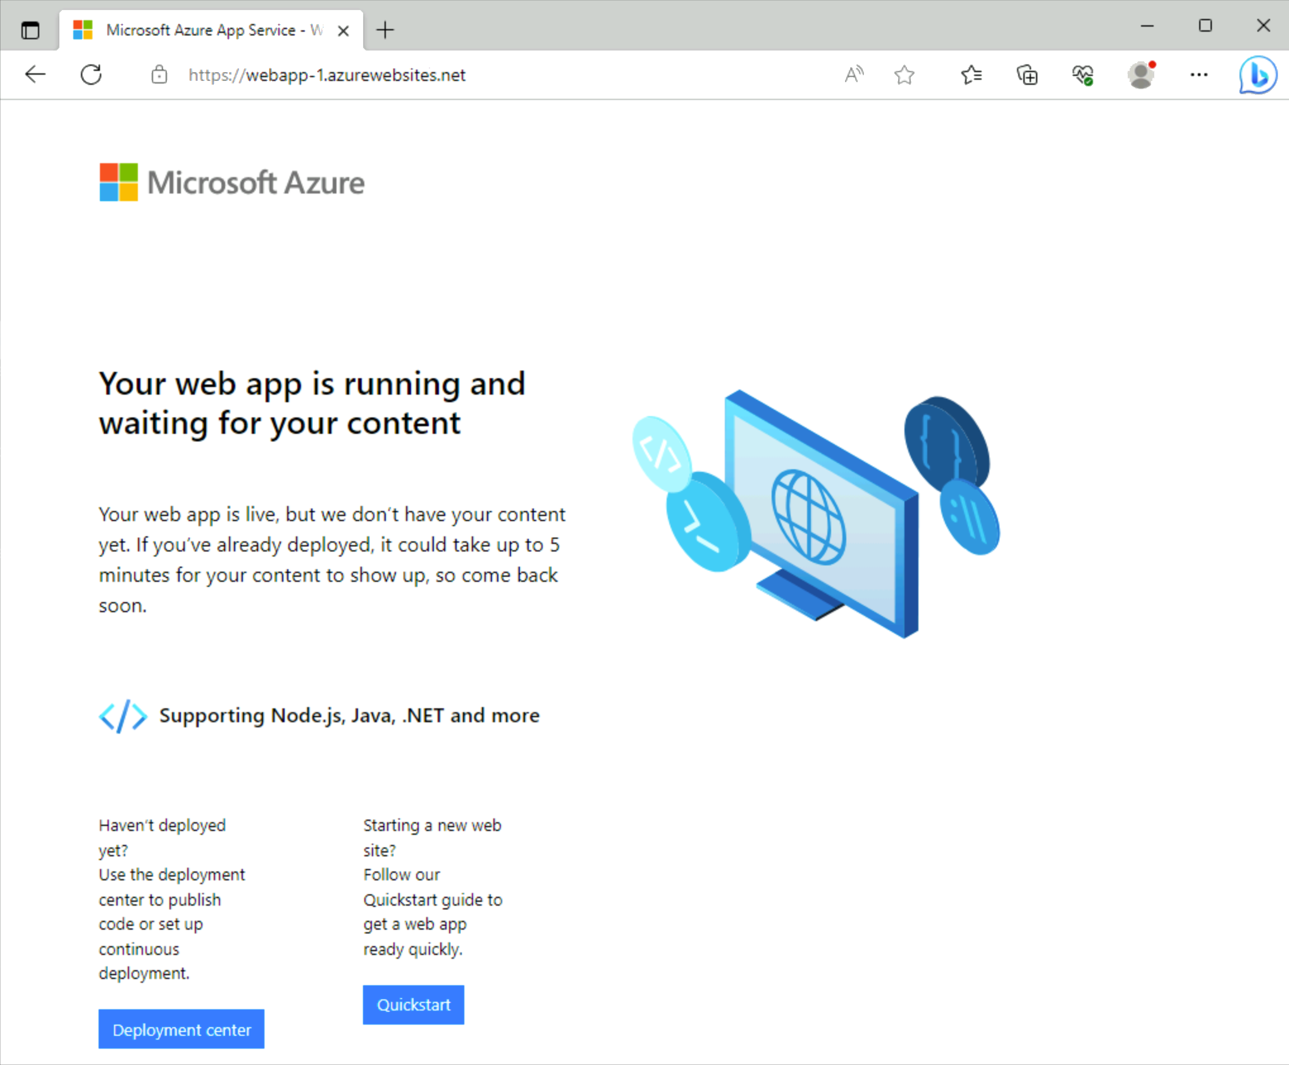Add this page to favorites star
Screen dimensions: 1289x1065
tap(904, 75)
